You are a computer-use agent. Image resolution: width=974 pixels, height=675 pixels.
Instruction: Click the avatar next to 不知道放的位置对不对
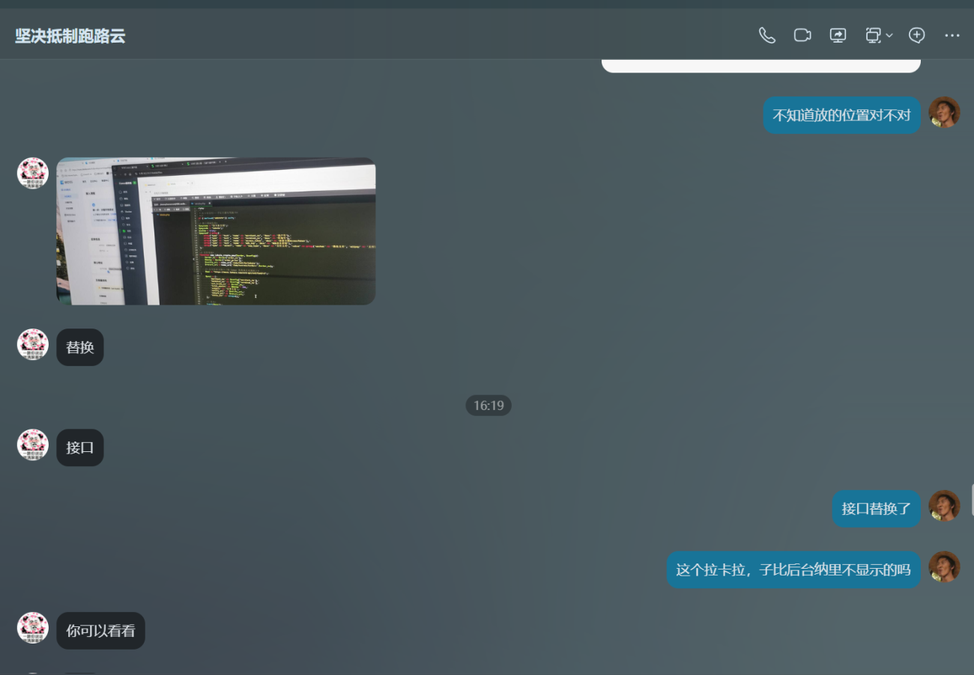pyautogui.click(x=944, y=112)
